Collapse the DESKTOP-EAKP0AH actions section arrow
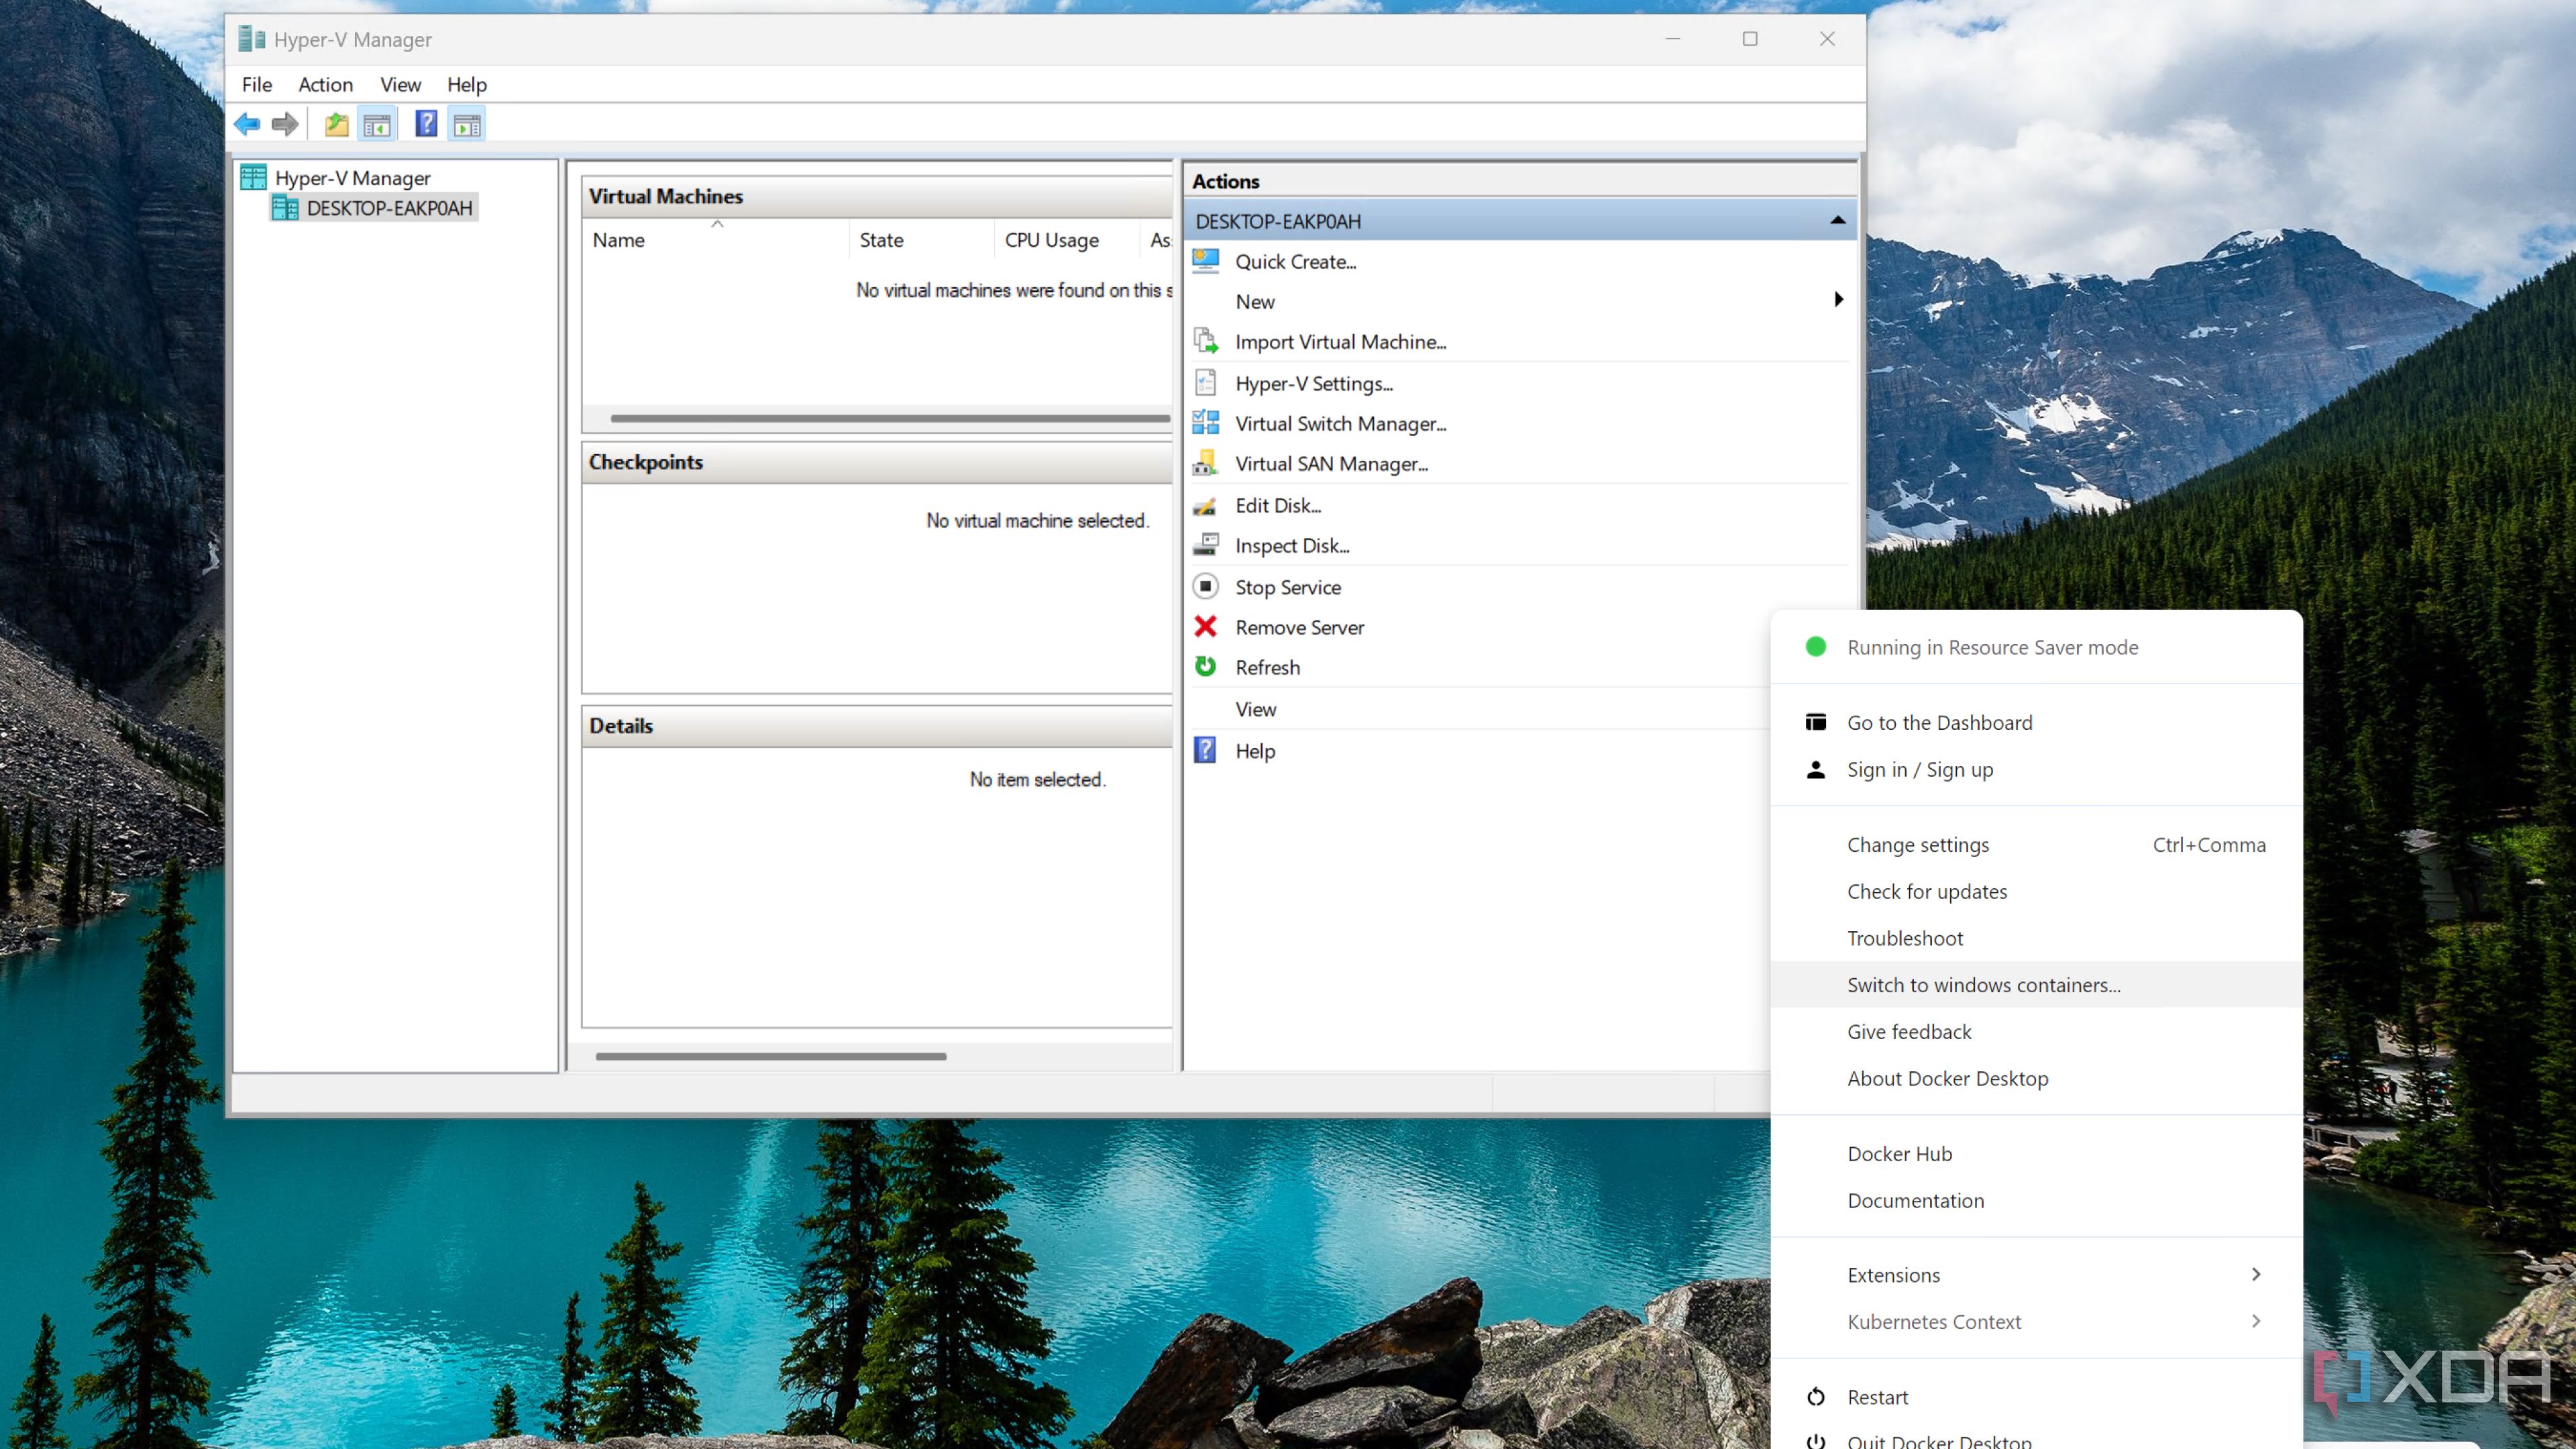 pos(1838,220)
